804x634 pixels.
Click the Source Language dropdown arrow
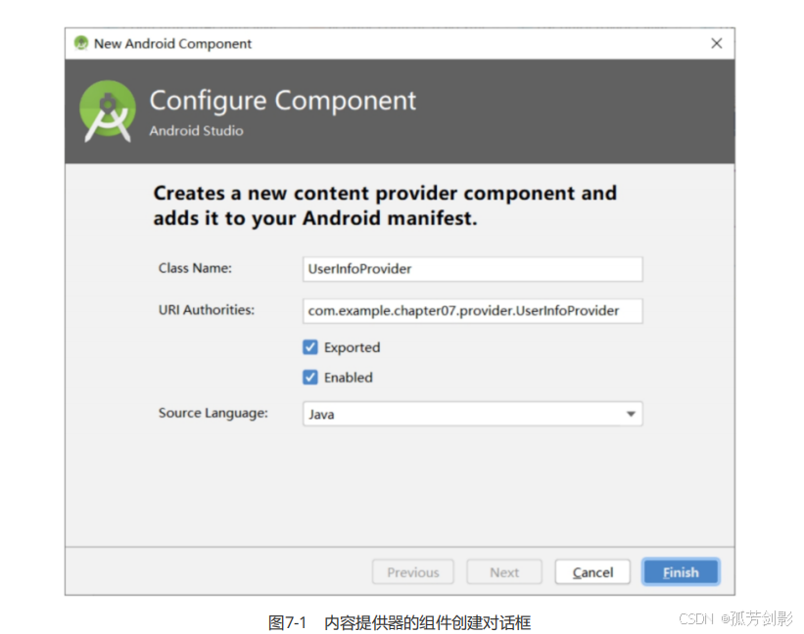(x=631, y=414)
